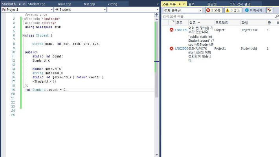The image size is (279, 157).
Task: Toggle the 0 메시지 messages filter
Action: coord(253,10)
